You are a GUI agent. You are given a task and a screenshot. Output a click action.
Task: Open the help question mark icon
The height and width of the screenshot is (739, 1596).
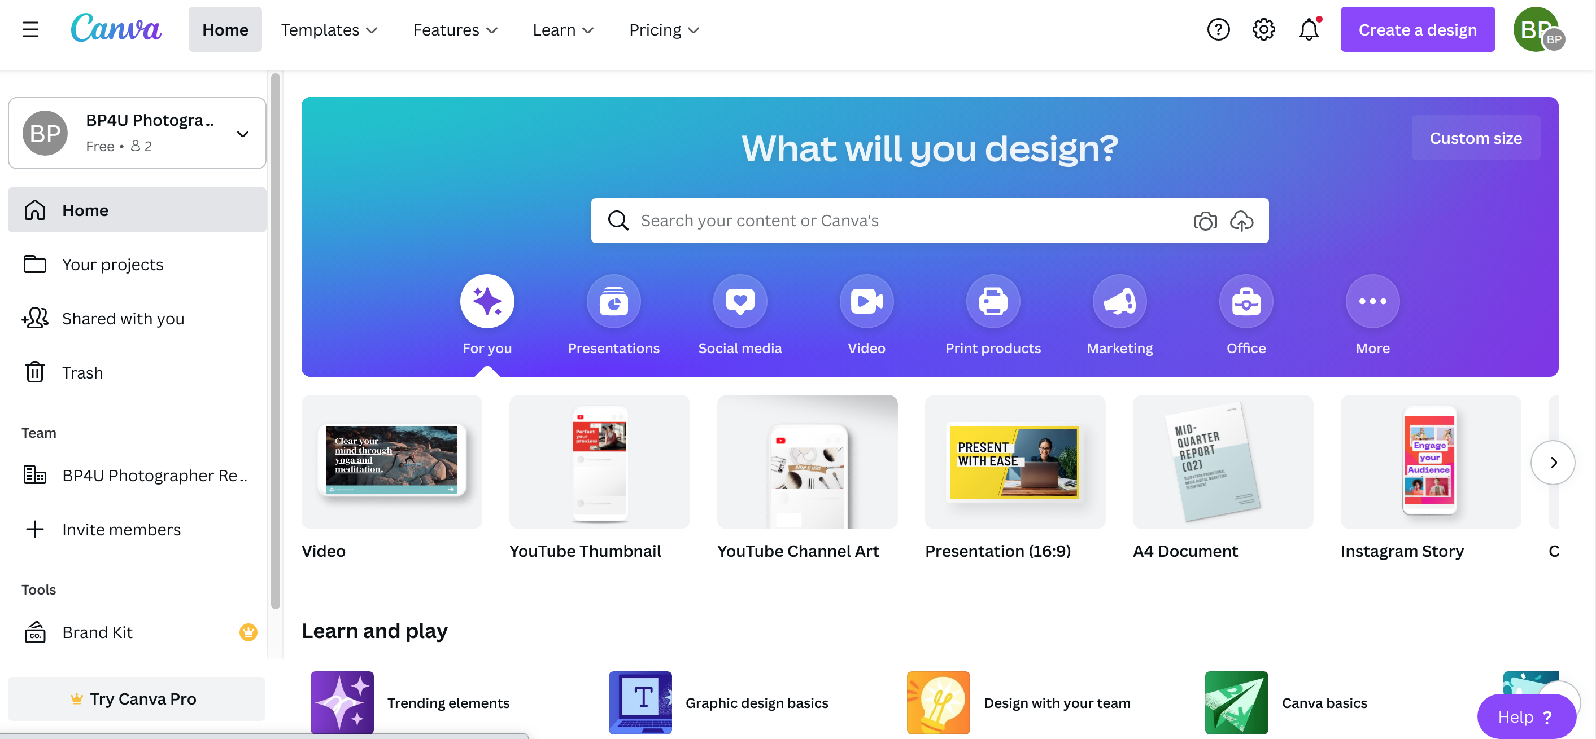tap(1218, 29)
